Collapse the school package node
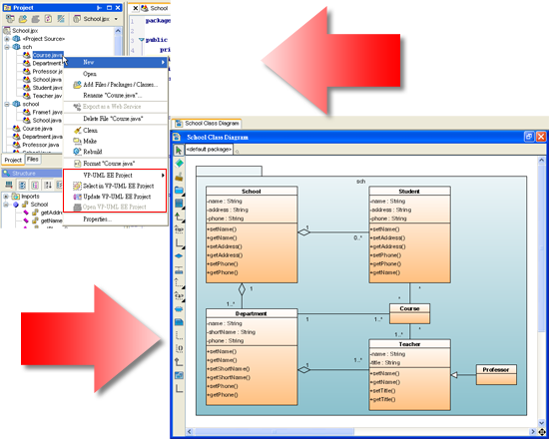 pos(7,104)
